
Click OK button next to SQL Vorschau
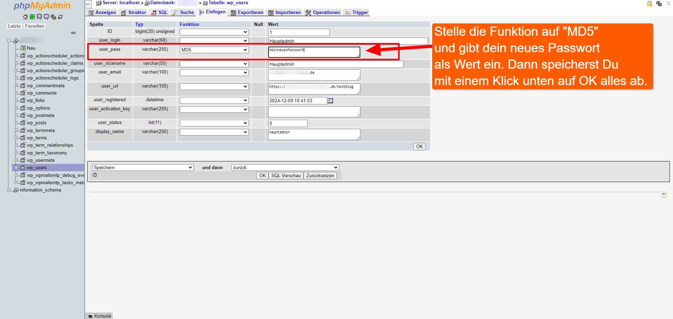(263, 176)
